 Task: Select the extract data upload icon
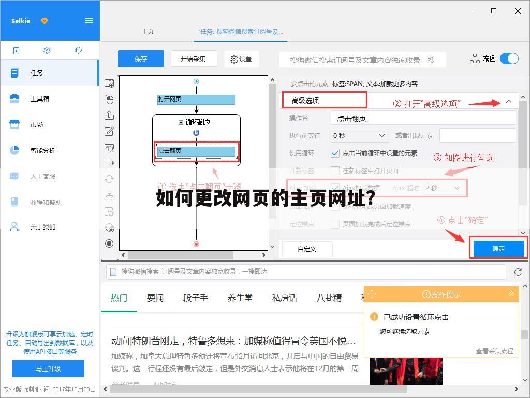[109, 116]
